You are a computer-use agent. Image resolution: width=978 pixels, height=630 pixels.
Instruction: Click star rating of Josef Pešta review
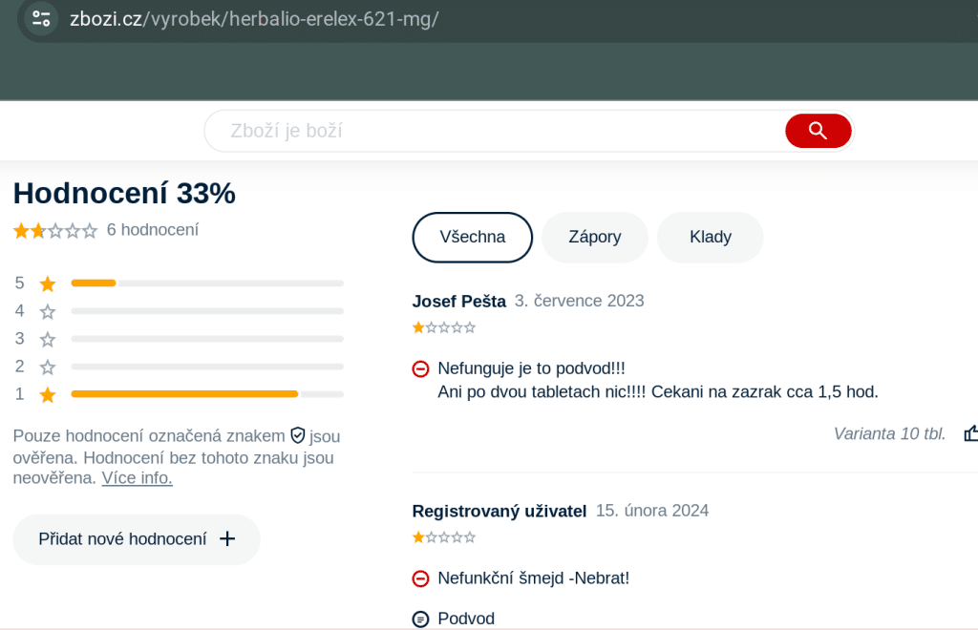click(x=444, y=327)
